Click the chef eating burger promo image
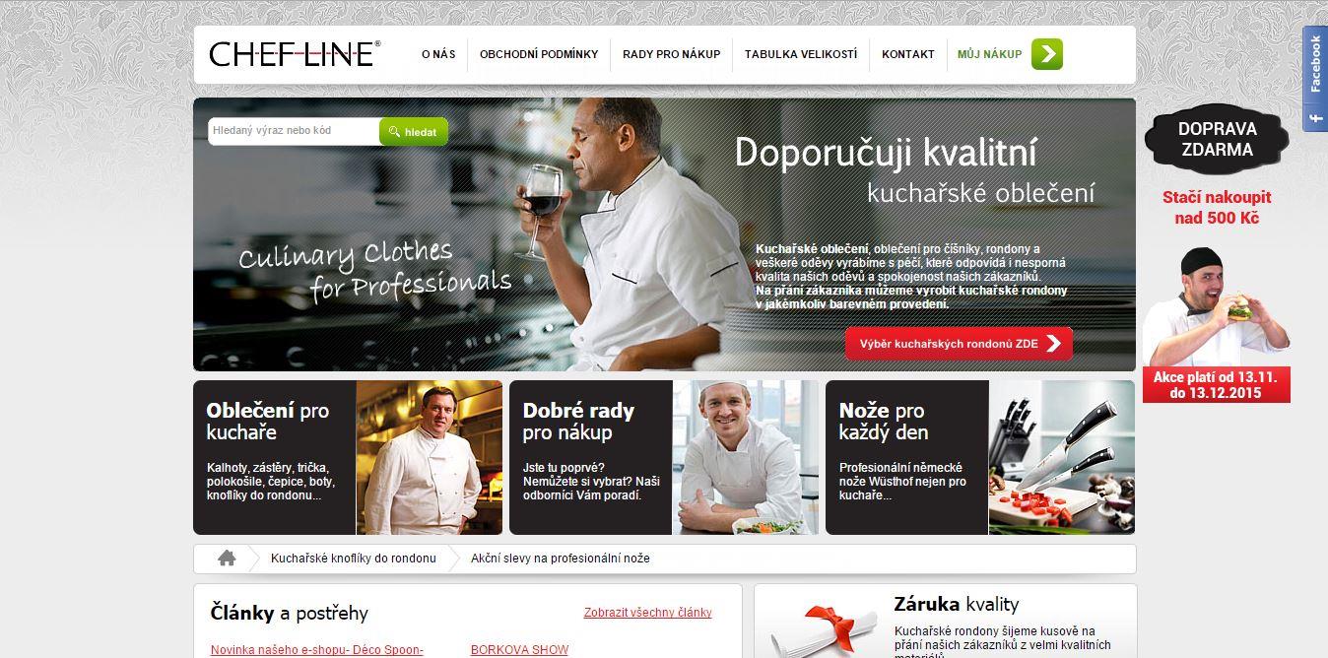This screenshot has height=658, width=1328. click(1217, 307)
